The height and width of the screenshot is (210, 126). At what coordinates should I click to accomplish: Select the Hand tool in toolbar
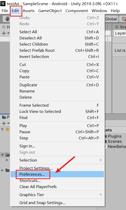[x=7, y=19]
